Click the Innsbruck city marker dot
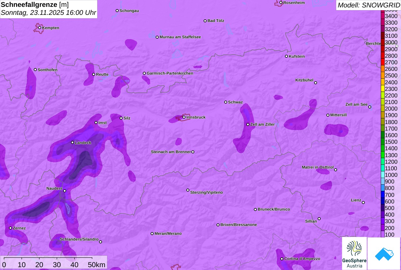This screenshot has height=270, width=401. tap(184, 117)
